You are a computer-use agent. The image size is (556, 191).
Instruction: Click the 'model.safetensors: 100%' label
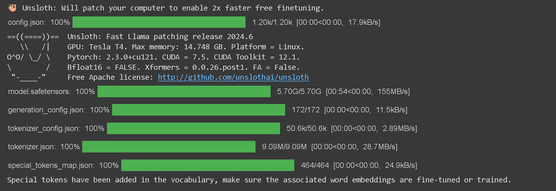click(x=51, y=92)
